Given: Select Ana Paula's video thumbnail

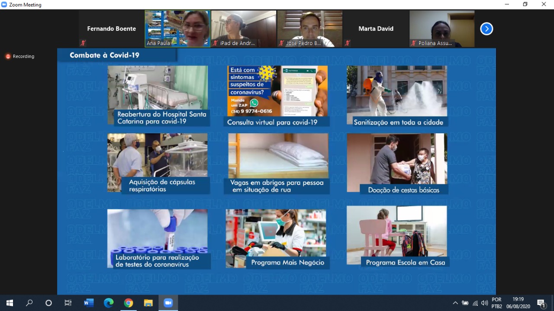Looking at the screenshot, I should click(177, 29).
